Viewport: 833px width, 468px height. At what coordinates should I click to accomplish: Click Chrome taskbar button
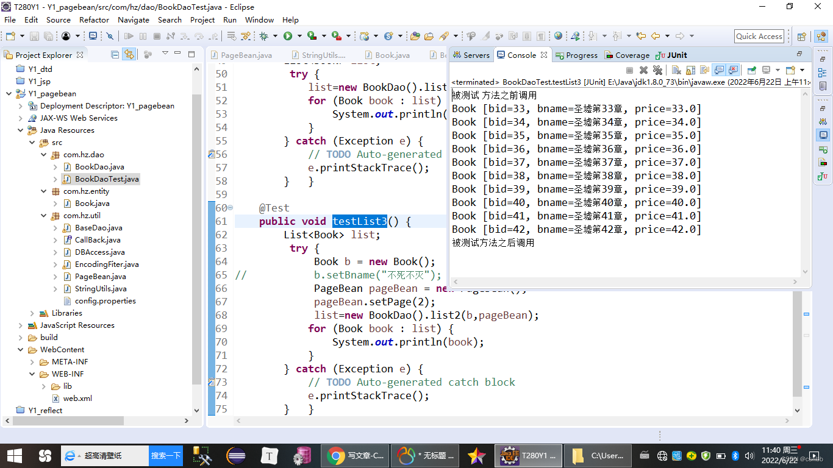355,455
